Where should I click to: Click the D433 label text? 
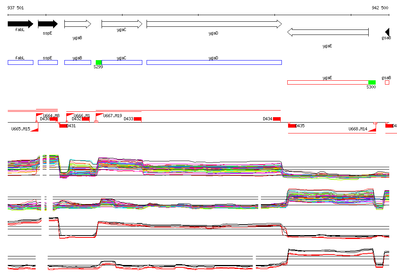click(129, 119)
